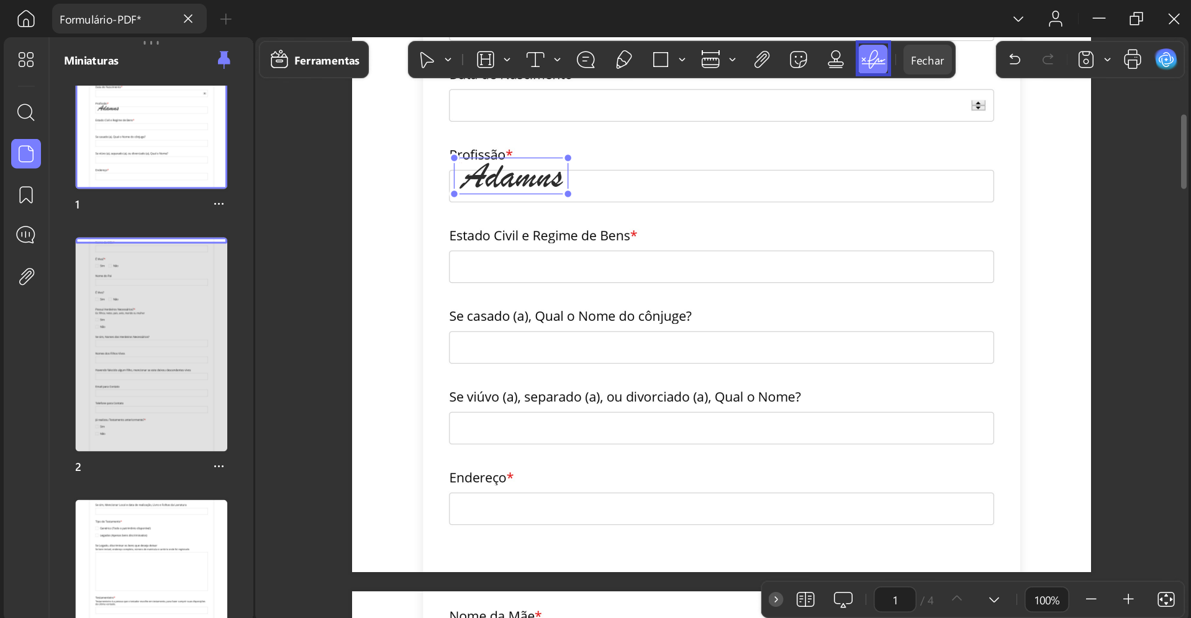Image resolution: width=1191 pixels, height=618 pixels.
Task: Click the date spinner stepper
Action: click(978, 105)
